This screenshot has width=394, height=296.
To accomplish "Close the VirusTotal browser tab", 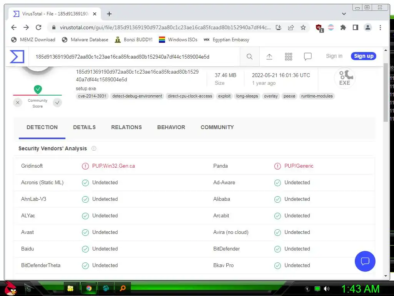I will (x=95, y=14).
